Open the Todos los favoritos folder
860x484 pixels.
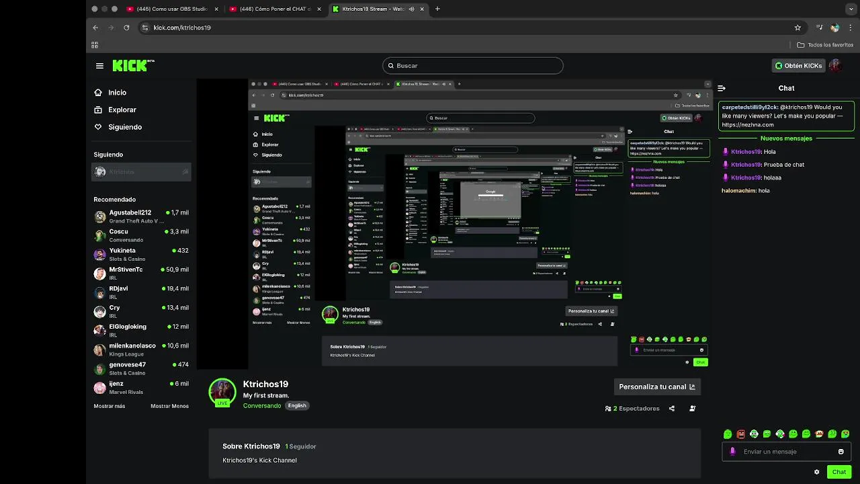click(x=825, y=45)
